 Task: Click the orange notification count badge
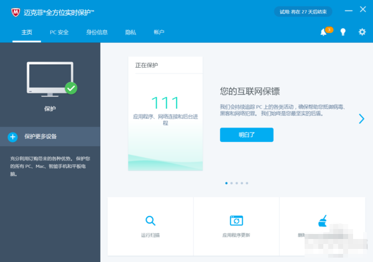(329, 29)
